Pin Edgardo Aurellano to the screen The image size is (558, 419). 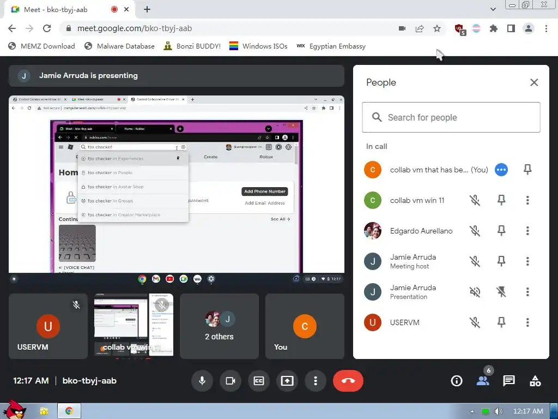[x=501, y=231]
